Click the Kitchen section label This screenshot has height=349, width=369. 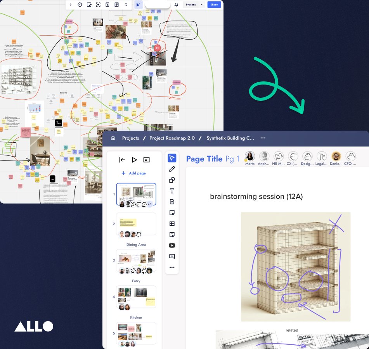136,318
